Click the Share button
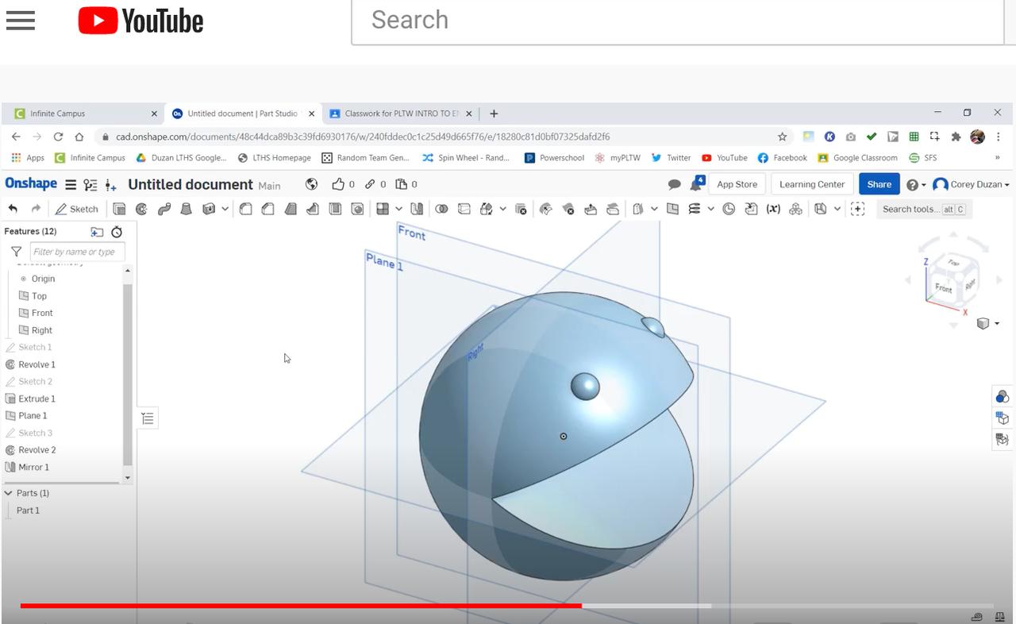This screenshot has width=1016, height=624. coord(879,183)
